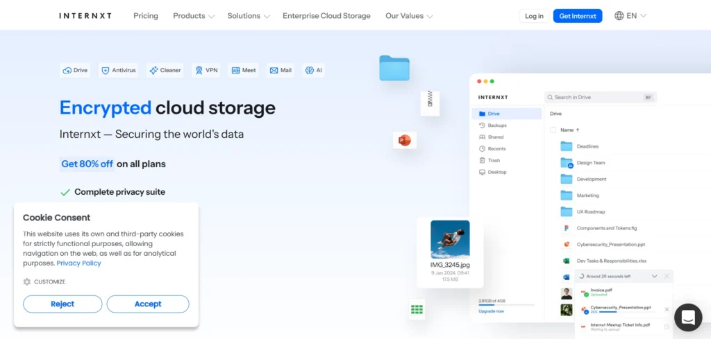Select the Drive product chip
The width and height of the screenshot is (711, 339).
75,70
